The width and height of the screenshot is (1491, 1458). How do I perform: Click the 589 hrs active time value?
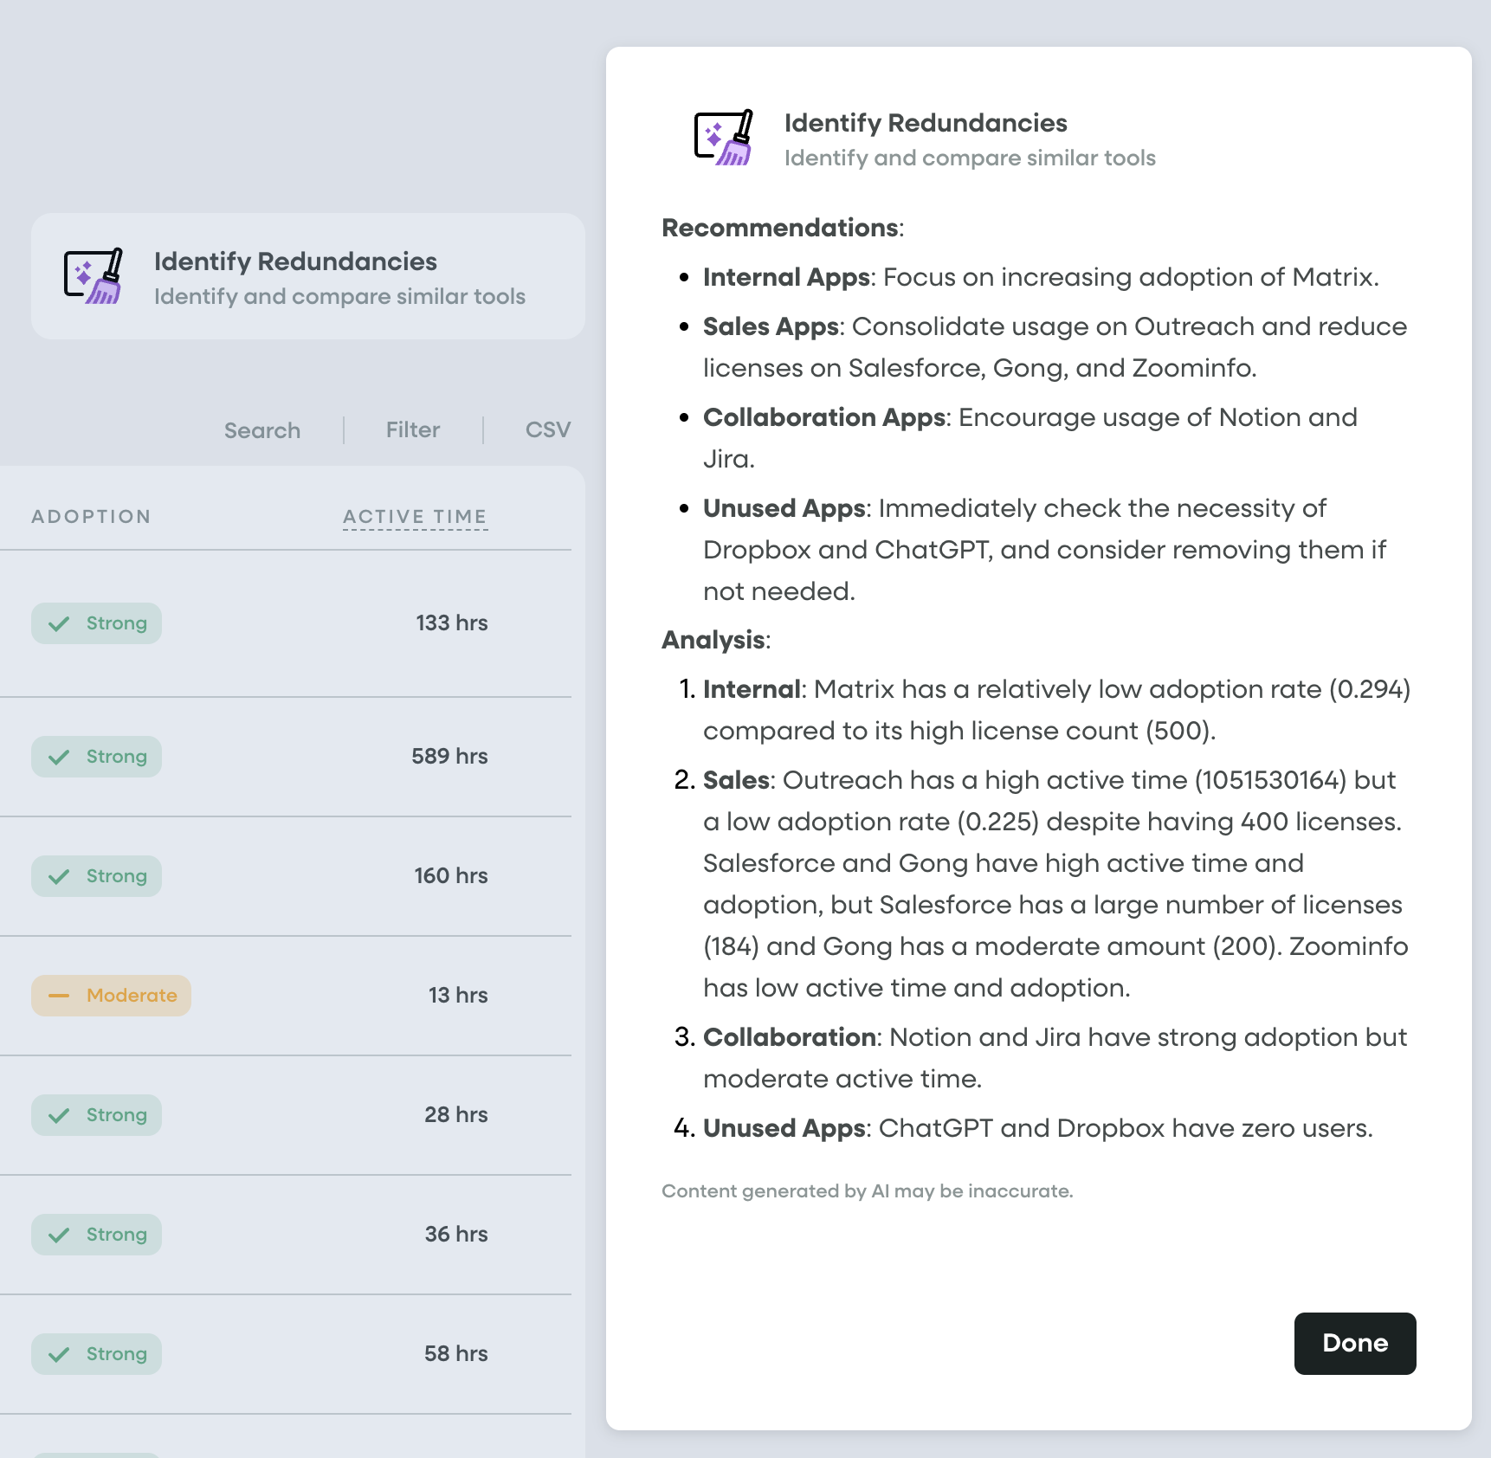[449, 757]
